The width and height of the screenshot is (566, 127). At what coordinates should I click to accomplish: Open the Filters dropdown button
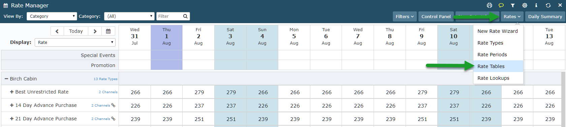coord(405,16)
